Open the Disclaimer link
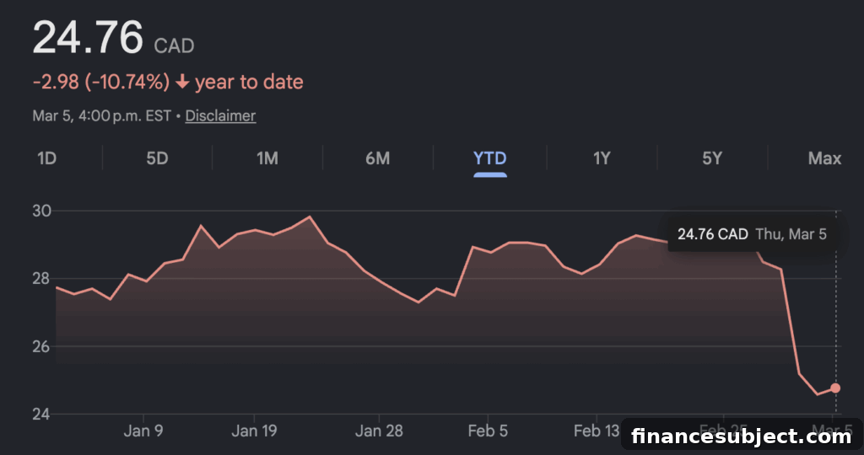The width and height of the screenshot is (864, 455). [220, 115]
